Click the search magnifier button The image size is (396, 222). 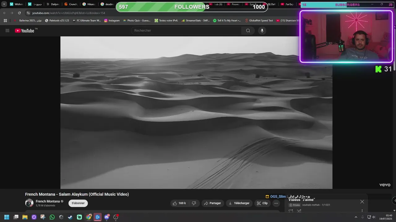click(248, 31)
